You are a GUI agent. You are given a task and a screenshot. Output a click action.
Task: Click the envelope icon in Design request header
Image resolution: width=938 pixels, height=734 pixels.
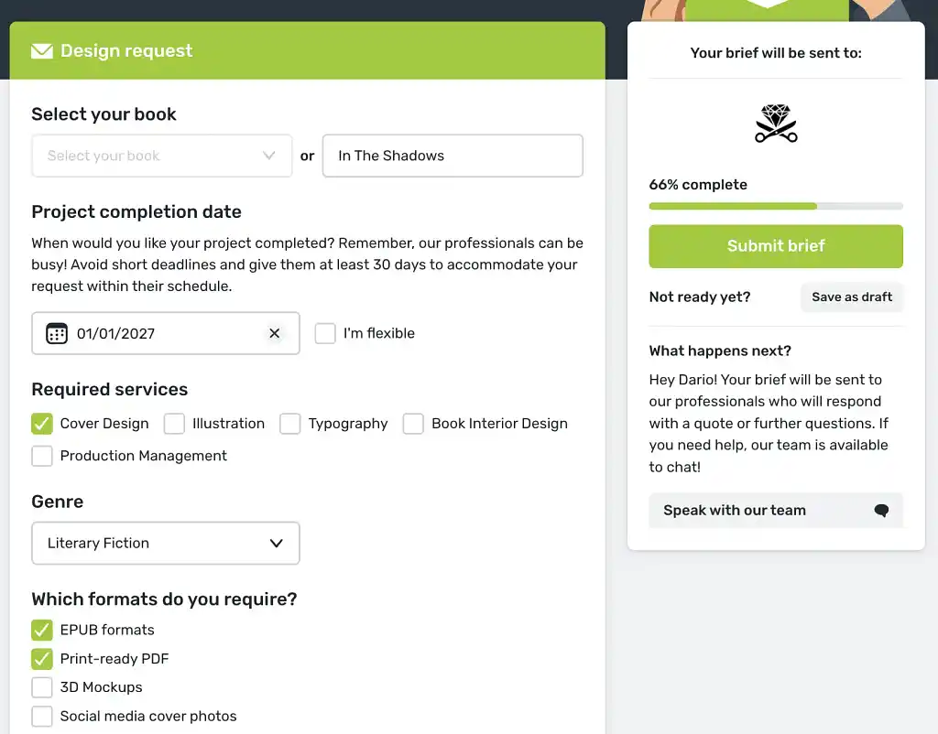[x=41, y=51]
